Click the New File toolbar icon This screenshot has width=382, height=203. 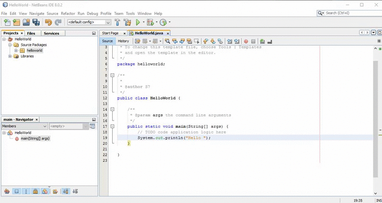click(x=7, y=22)
